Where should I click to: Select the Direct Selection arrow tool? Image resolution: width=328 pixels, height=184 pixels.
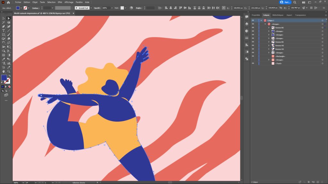point(9,18)
